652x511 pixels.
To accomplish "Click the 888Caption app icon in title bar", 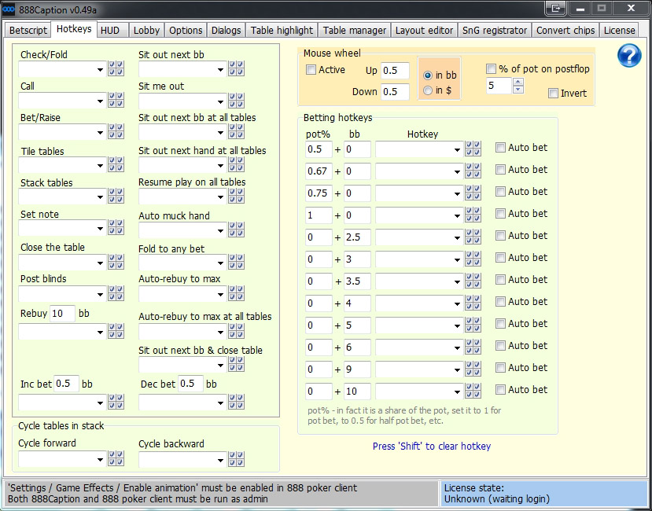I will point(9,9).
